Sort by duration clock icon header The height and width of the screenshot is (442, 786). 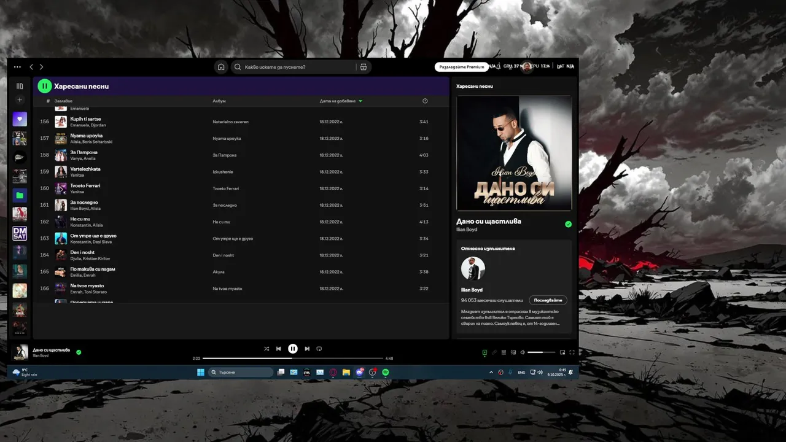425,101
